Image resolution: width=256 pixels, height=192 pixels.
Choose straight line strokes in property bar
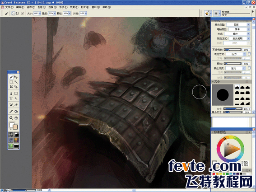[x=17, y=14]
